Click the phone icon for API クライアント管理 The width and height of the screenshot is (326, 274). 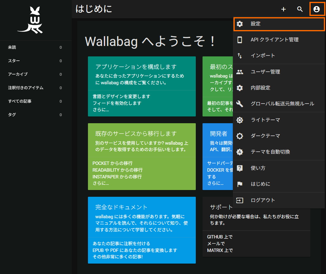[x=240, y=40]
